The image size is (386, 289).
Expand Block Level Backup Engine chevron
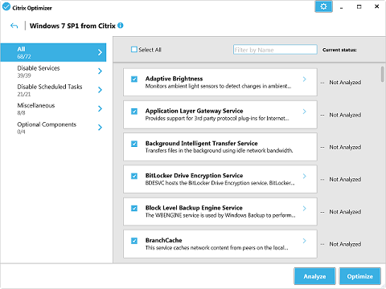305,208
